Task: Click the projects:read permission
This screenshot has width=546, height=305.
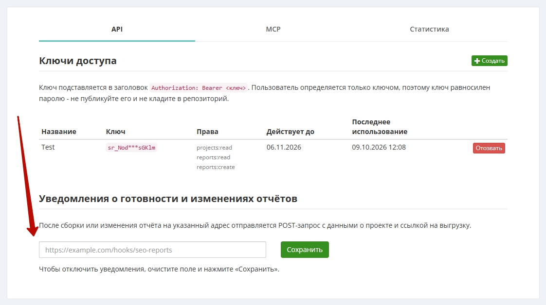Action: pos(214,148)
